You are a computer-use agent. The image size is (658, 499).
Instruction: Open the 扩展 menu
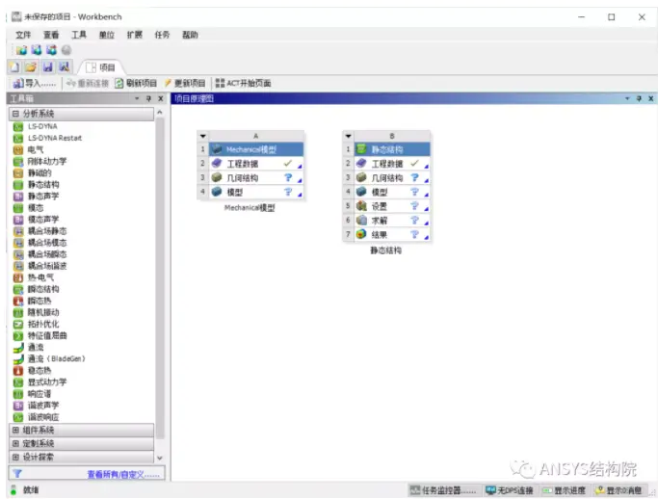[x=134, y=35]
